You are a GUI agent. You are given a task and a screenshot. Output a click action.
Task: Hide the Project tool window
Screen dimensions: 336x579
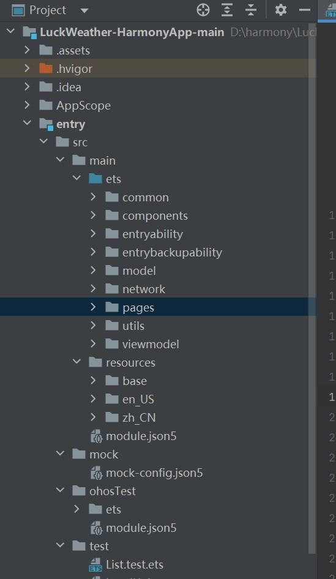(x=305, y=10)
